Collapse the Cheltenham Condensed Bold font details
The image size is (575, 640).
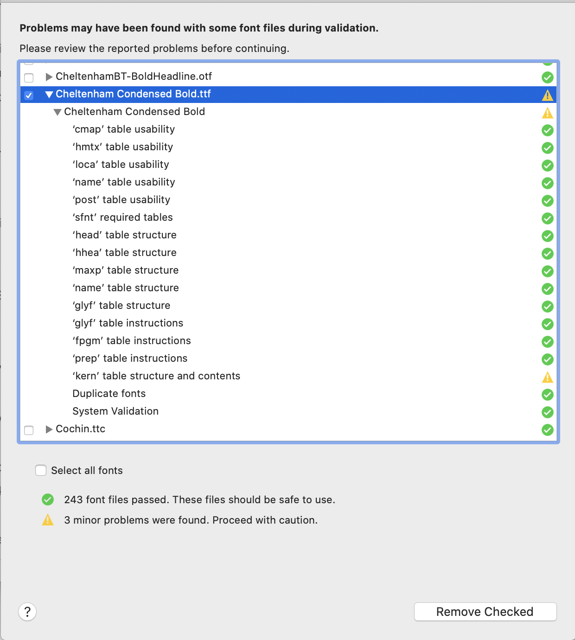57,112
